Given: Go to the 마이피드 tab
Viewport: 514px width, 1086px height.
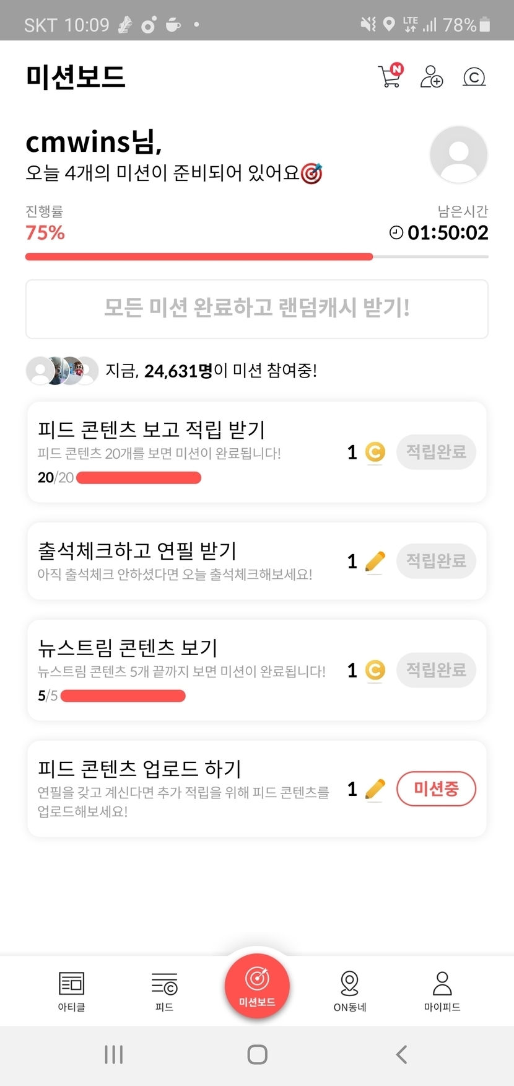Looking at the screenshot, I should [442, 991].
